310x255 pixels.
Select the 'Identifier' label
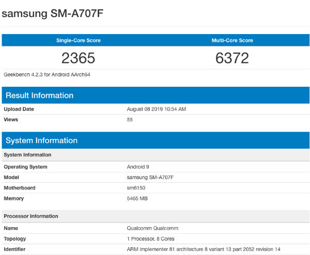(x=14, y=249)
